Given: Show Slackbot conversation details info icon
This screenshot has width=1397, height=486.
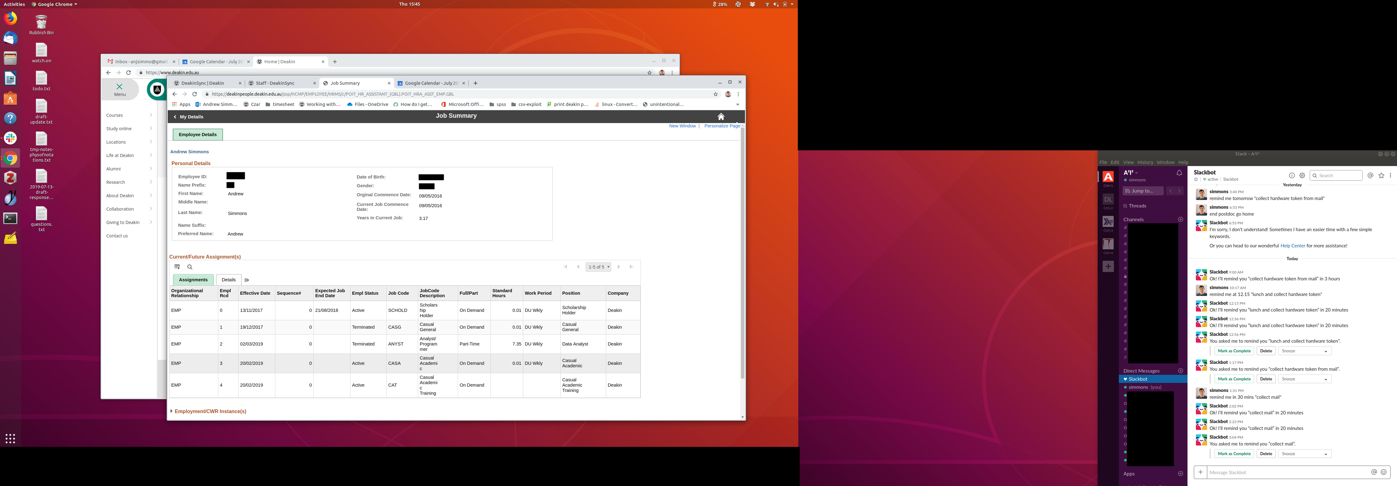Looking at the screenshot, I should click(1292, 175).
